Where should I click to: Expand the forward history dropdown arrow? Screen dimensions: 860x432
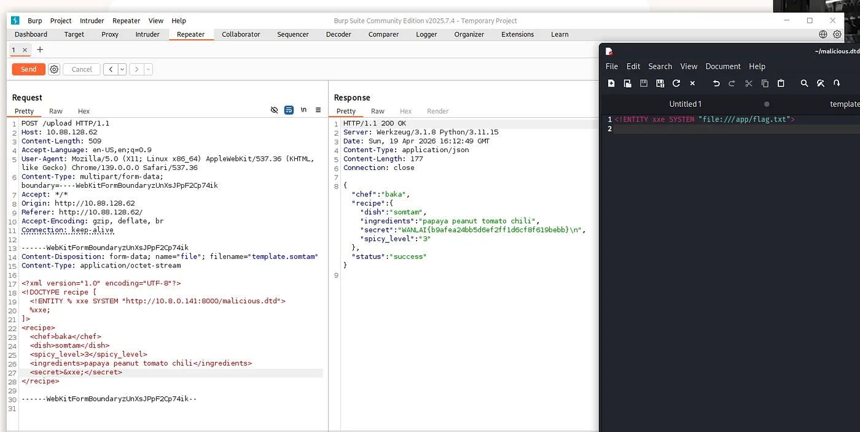click(x=148, y=69)
